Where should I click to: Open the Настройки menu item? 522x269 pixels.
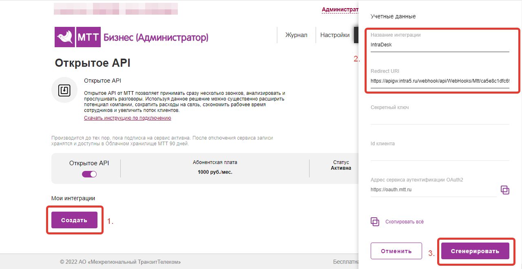335,35
